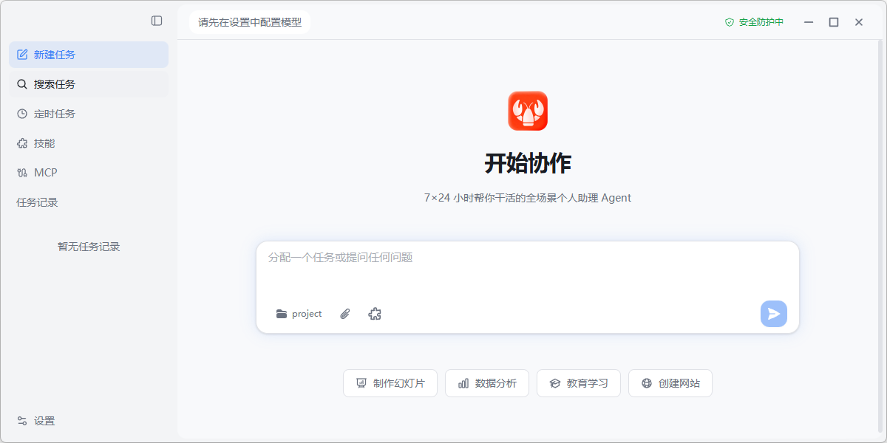Collapse the sidebar with the panel icon
Screen dimensions: 887x443
pyautogui.click(x=157, y=21)
